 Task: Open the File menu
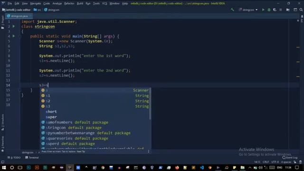(9, 3)
